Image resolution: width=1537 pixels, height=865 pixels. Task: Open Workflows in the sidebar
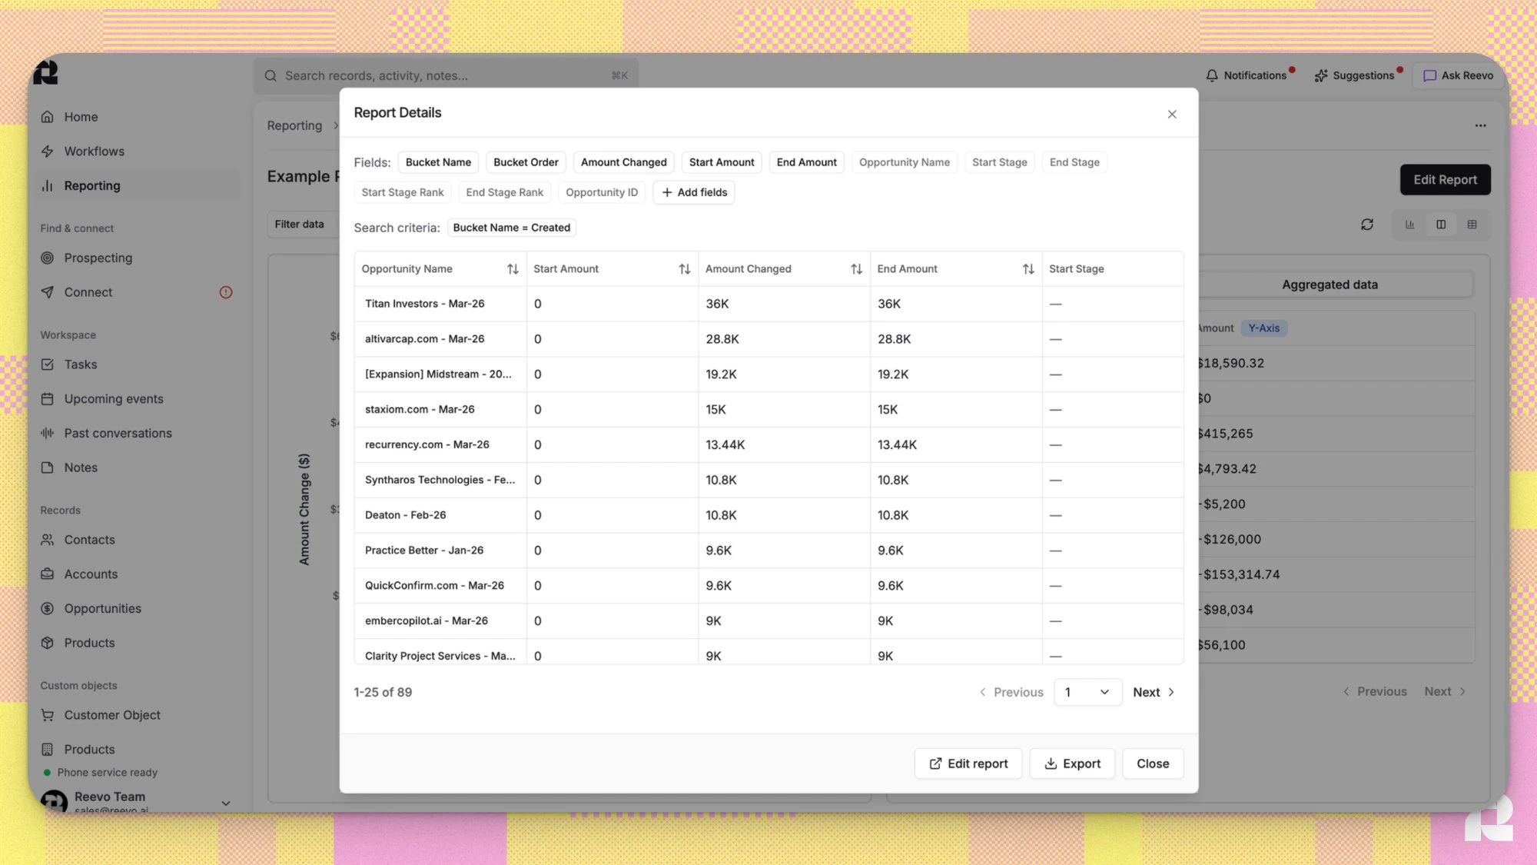94,151
